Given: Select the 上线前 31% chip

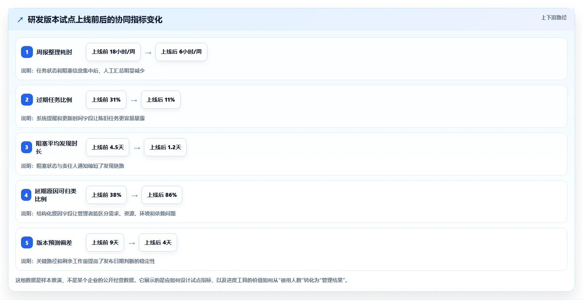Looking at the screenshot, I should click(x=106, y=100).
